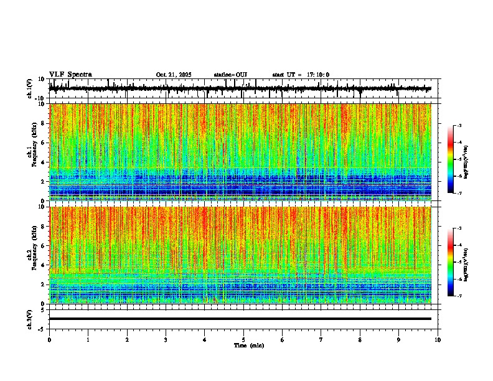Select tick label 10 on the time axis
The width and height of the screenshot is (493, 381).
pyautogui.click(x=438, y=340)
